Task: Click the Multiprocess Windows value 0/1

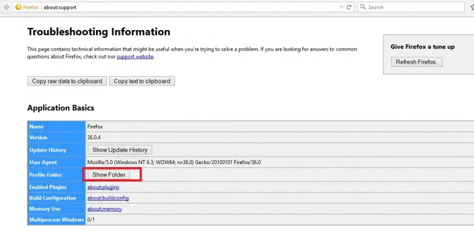Action: (91, 220)
